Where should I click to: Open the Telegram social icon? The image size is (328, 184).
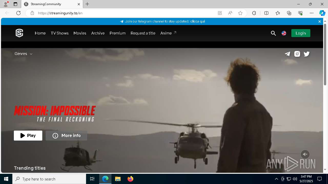point(288,54)
